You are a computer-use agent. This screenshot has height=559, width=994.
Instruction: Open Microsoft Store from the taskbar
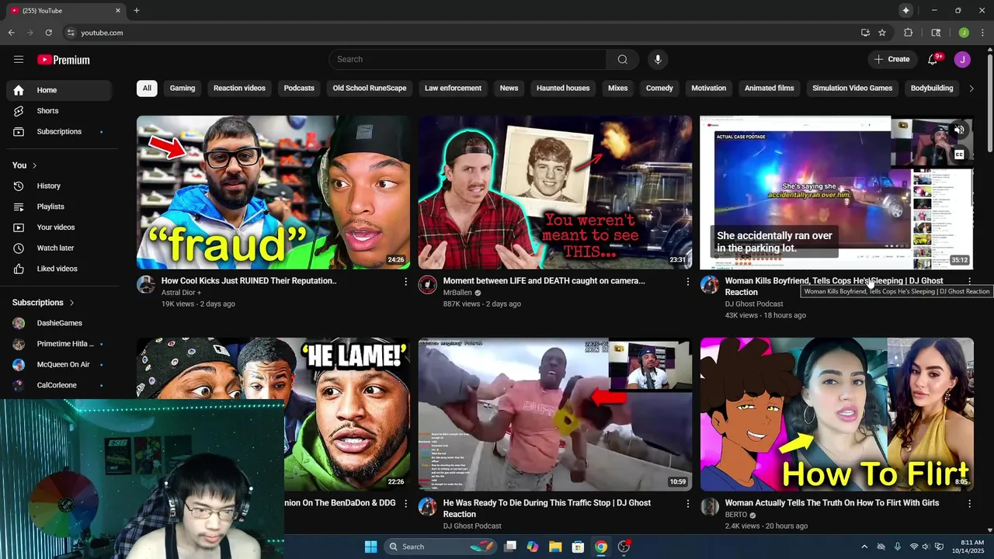click(578, 547)
